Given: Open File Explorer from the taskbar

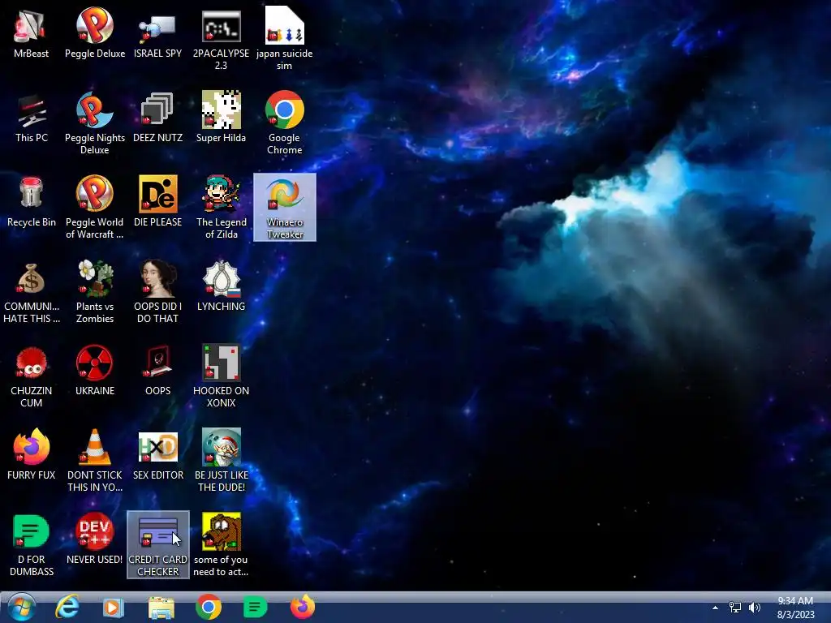Looking at the screenshot, I should 161,608.
